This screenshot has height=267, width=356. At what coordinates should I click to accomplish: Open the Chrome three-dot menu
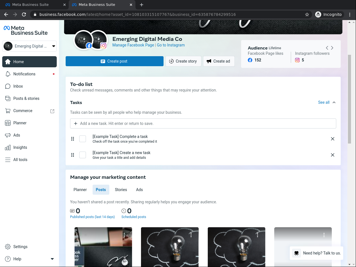pyautogui.click(x=350, y=14)
